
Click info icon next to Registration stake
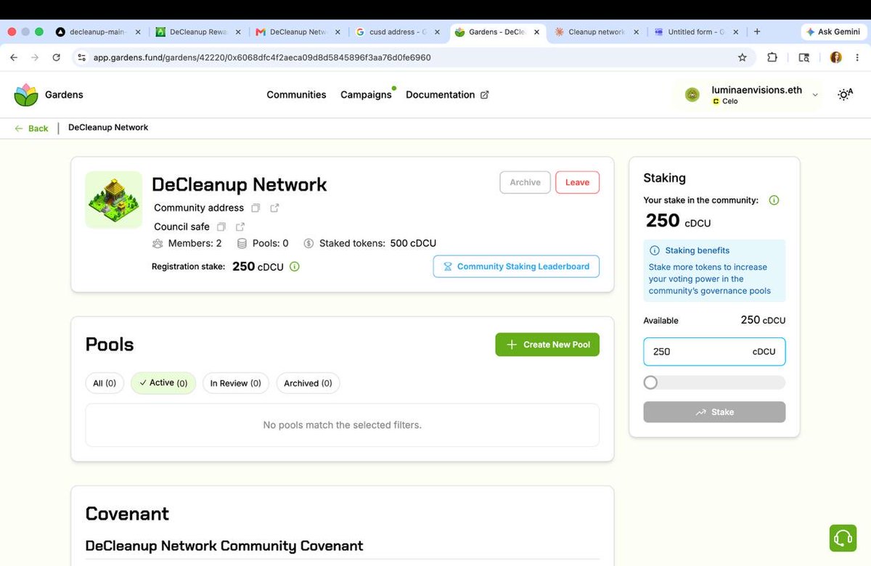tap(295, 266)
